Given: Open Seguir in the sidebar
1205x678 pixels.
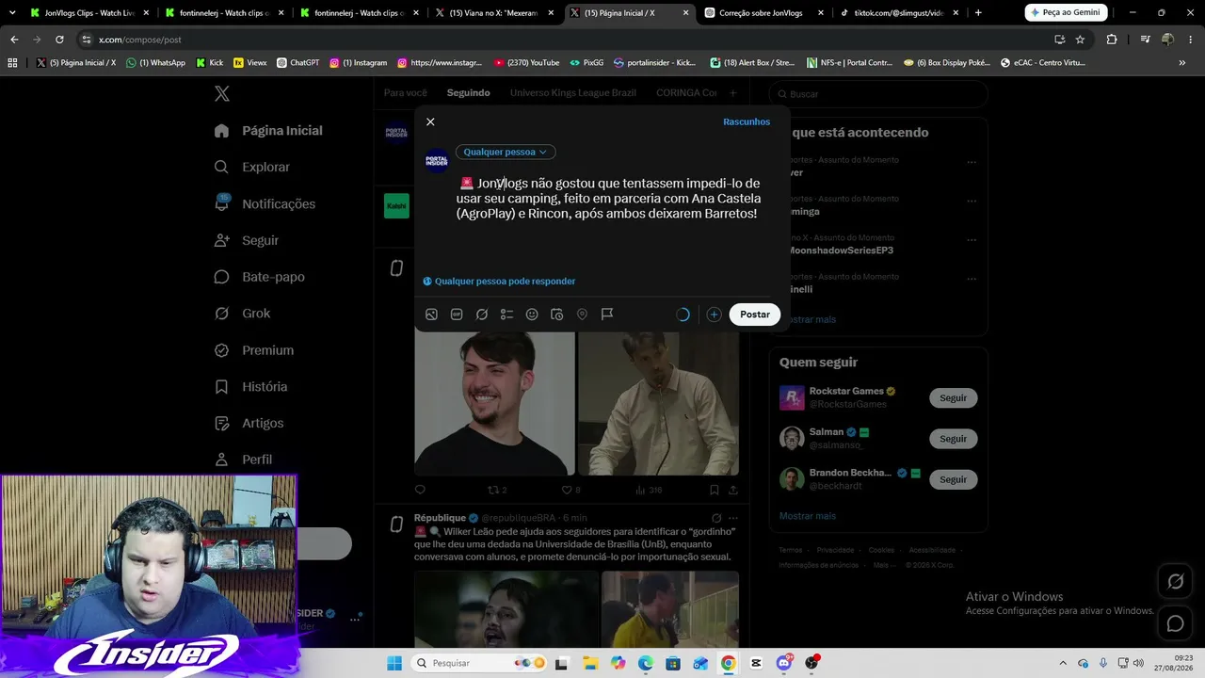Looking at the screenshot, I should click(x=248, y=240).
